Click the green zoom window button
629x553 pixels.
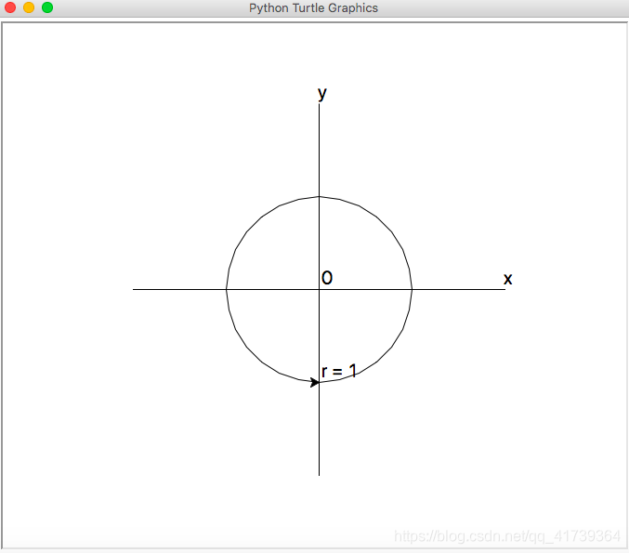(x=47, y=7)
